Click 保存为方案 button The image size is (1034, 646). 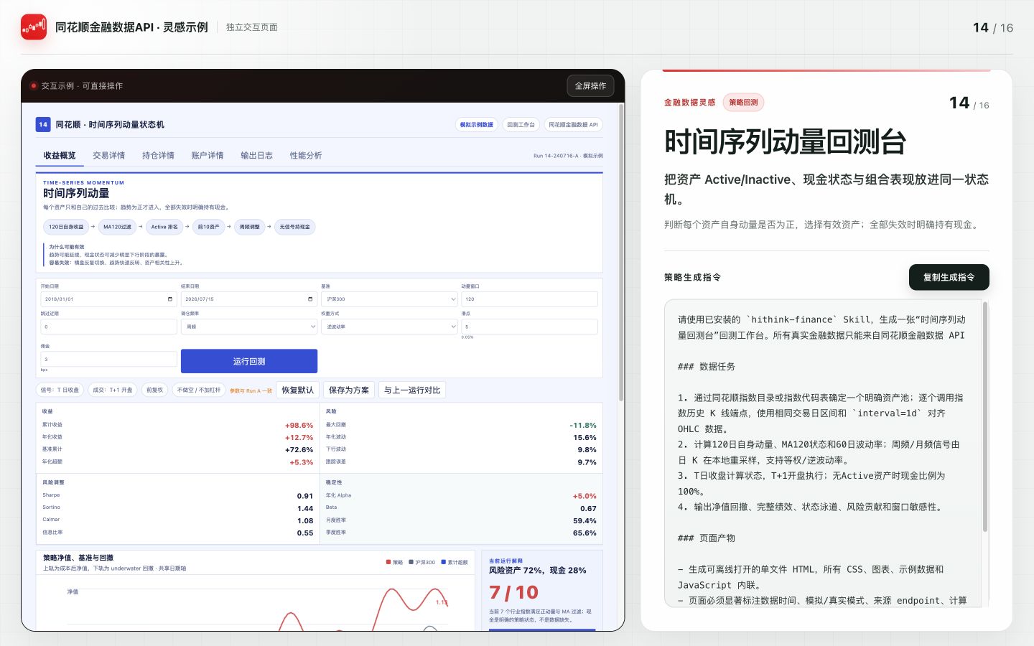coord(349,390)
